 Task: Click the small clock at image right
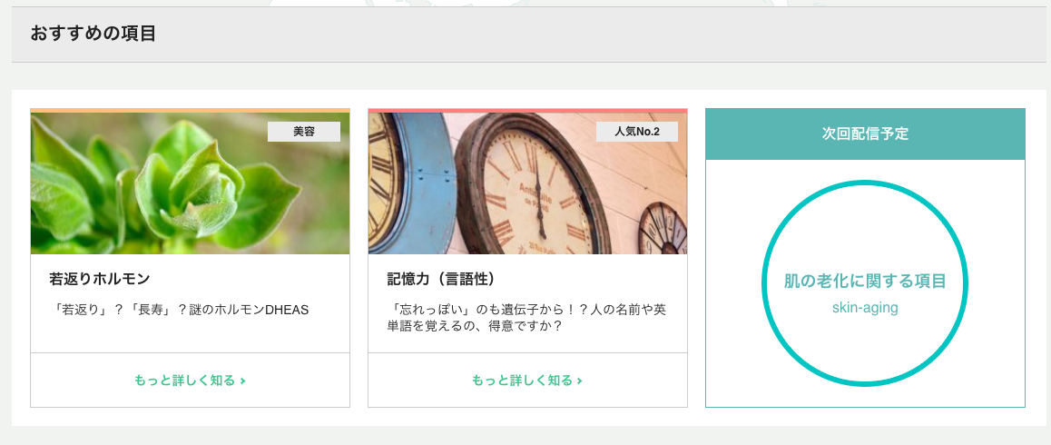pos(663,229)
